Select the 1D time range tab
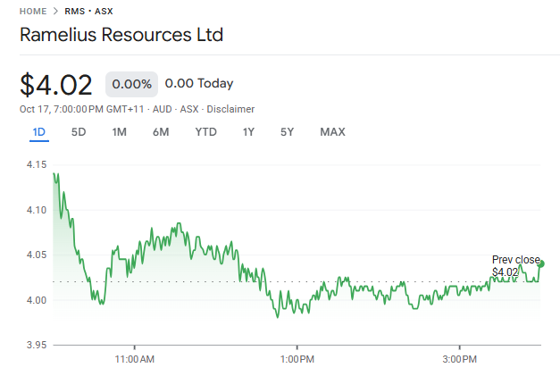560x376 pixels. (38, 132)
